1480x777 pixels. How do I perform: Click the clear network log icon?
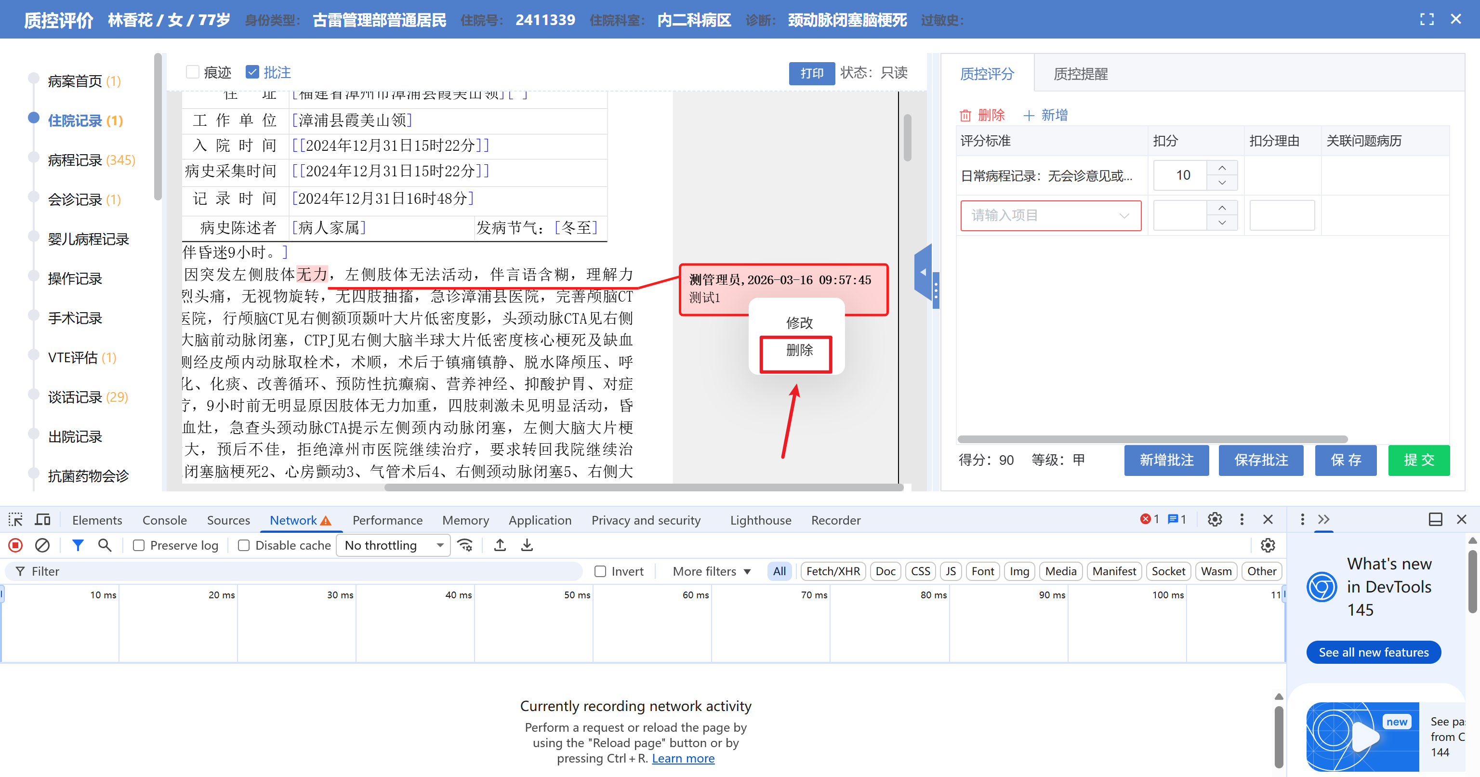(42, 545)
